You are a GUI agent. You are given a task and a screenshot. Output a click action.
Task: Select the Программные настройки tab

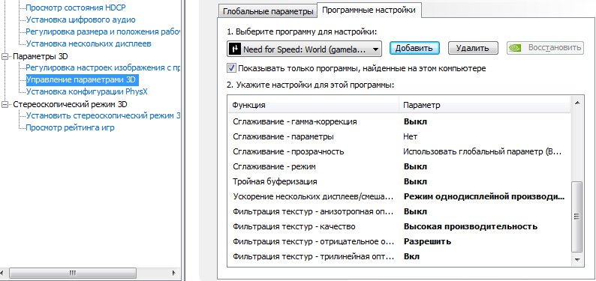click(x=369, y=10)
